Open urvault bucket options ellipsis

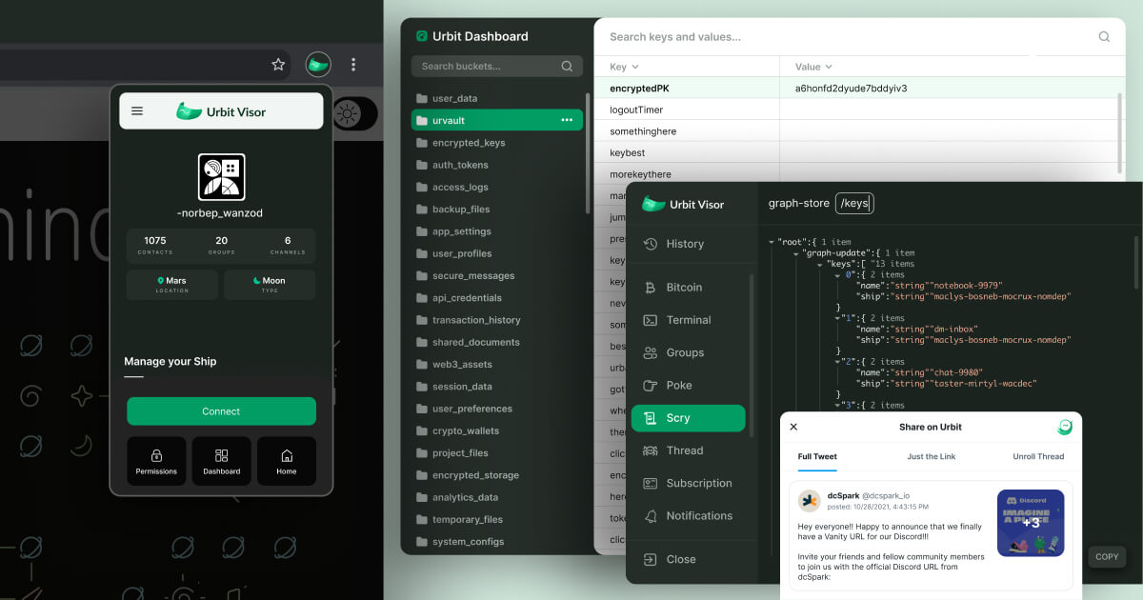point(567,121)
